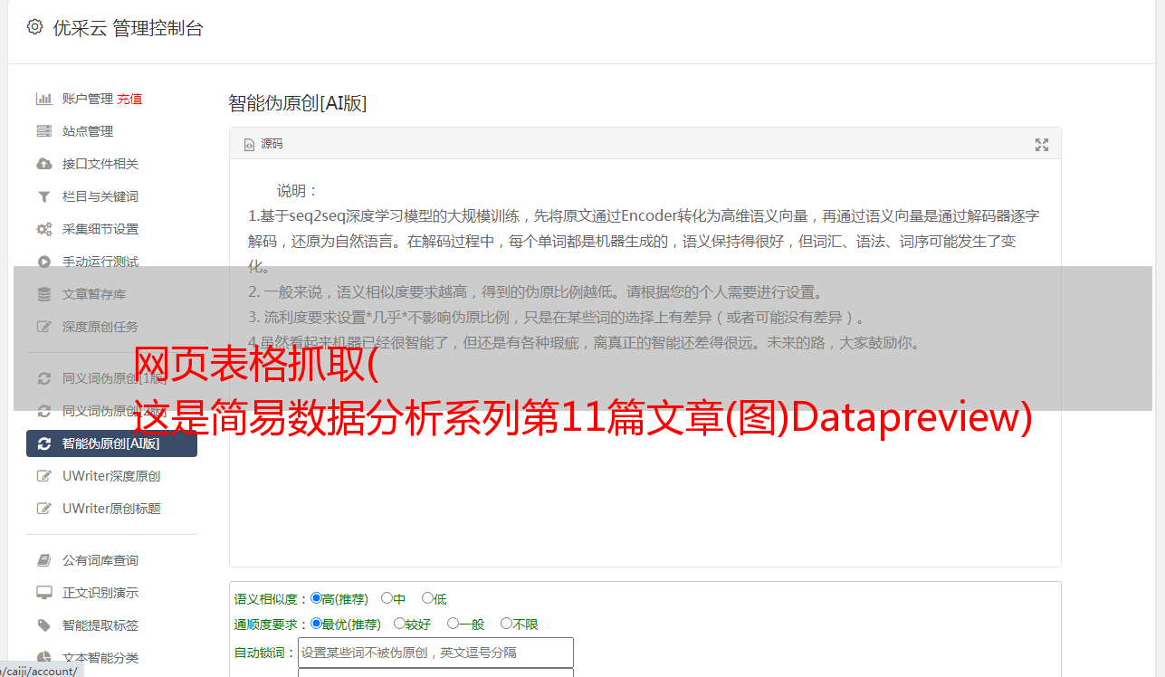Click the monitor icon for 正文识别演示
Screen dimensions: 1165x677
coord(43,593)
